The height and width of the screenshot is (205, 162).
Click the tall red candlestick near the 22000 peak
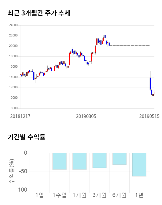point(97,42)
